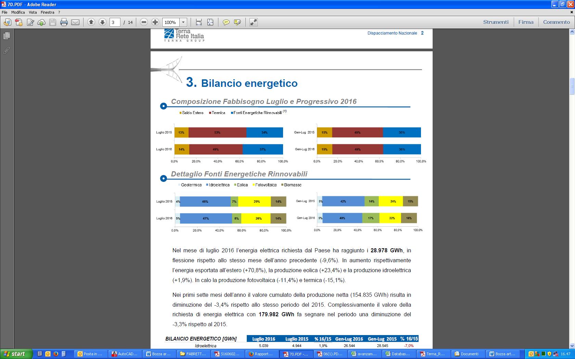The height and width of the screenshot is (359, 575).
Task: Click the save floppy disk icon
Action: pyautogui.click(x=53, y=22)
